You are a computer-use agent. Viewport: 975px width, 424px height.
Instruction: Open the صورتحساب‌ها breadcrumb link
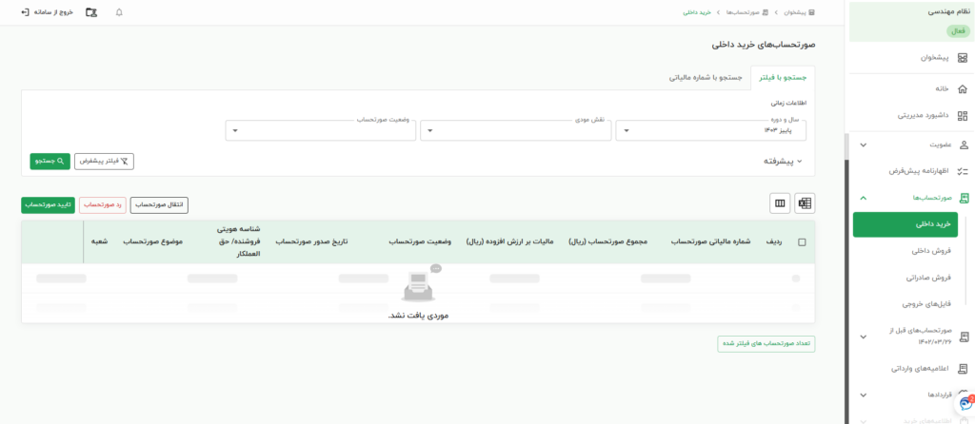[746, 12]
